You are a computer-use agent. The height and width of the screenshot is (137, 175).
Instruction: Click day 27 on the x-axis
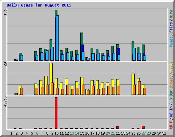click(x=144, y=133)
